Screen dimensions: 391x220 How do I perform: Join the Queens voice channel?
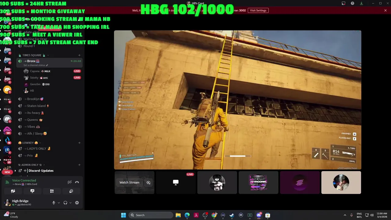coord(50,120)
